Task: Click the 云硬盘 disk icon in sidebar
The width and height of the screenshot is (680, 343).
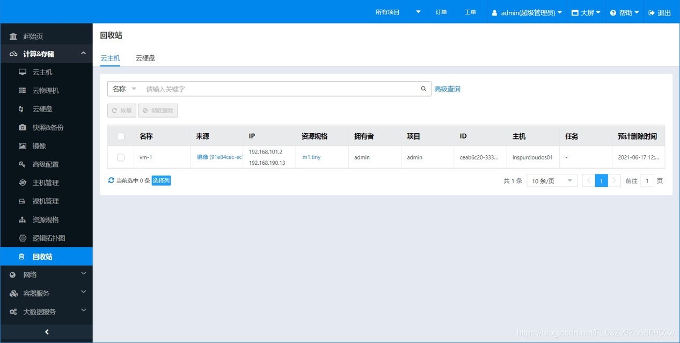Action: coord(21,109)
